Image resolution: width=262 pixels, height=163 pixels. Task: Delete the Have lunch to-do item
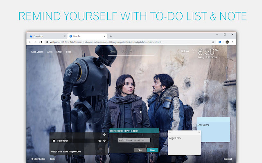104,141
